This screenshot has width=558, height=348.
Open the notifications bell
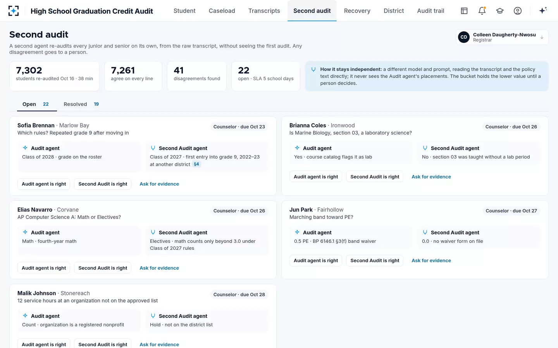pos(482,11)
